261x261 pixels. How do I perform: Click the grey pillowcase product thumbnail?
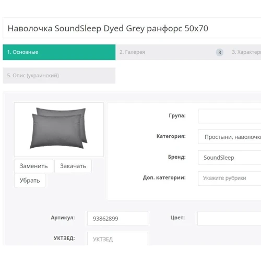(59, 129)
